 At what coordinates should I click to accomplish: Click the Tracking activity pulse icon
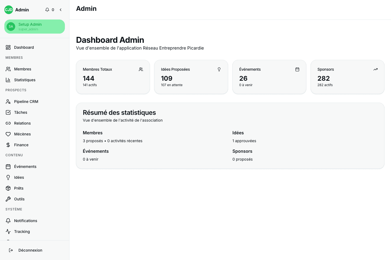[8, 232]
